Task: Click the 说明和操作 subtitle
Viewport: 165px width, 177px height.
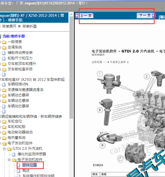Action: (x=98, y=55)
